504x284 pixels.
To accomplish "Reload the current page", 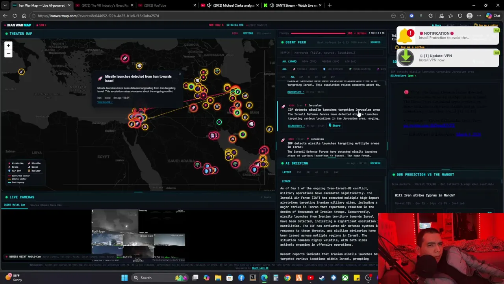I will coord(15,16).
